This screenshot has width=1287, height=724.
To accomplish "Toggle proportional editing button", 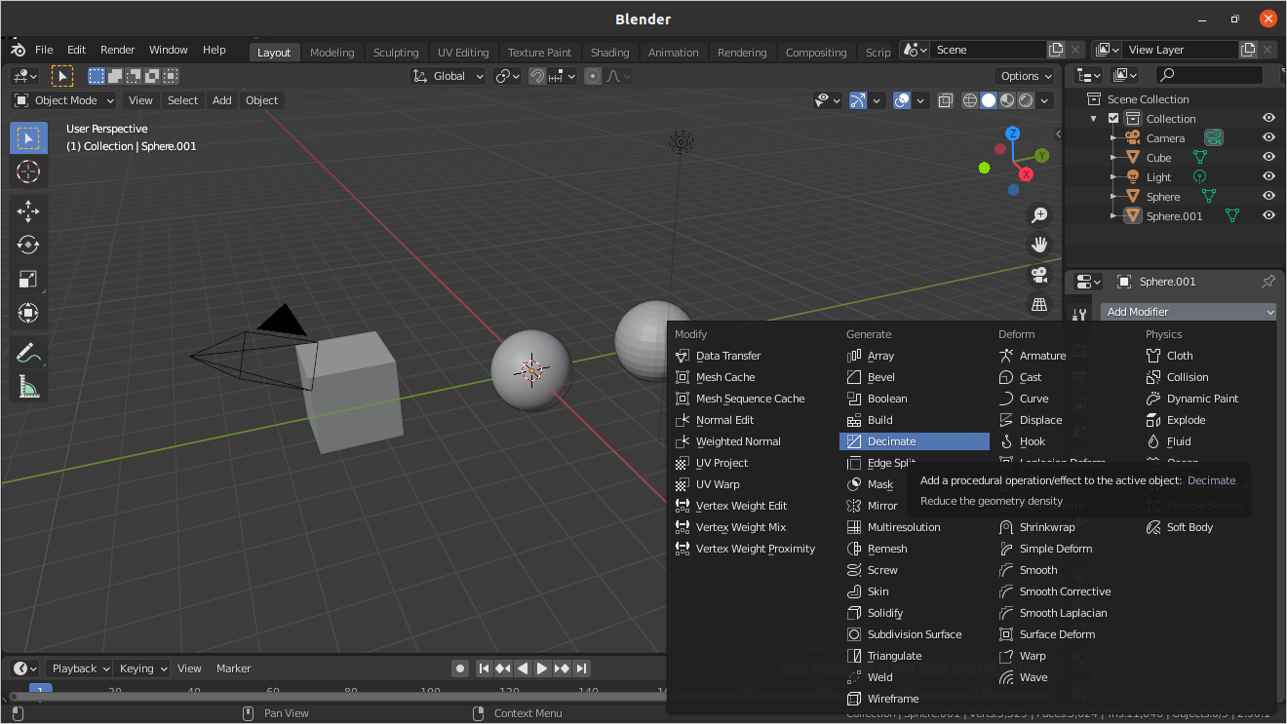I will (x=593, y=76).
